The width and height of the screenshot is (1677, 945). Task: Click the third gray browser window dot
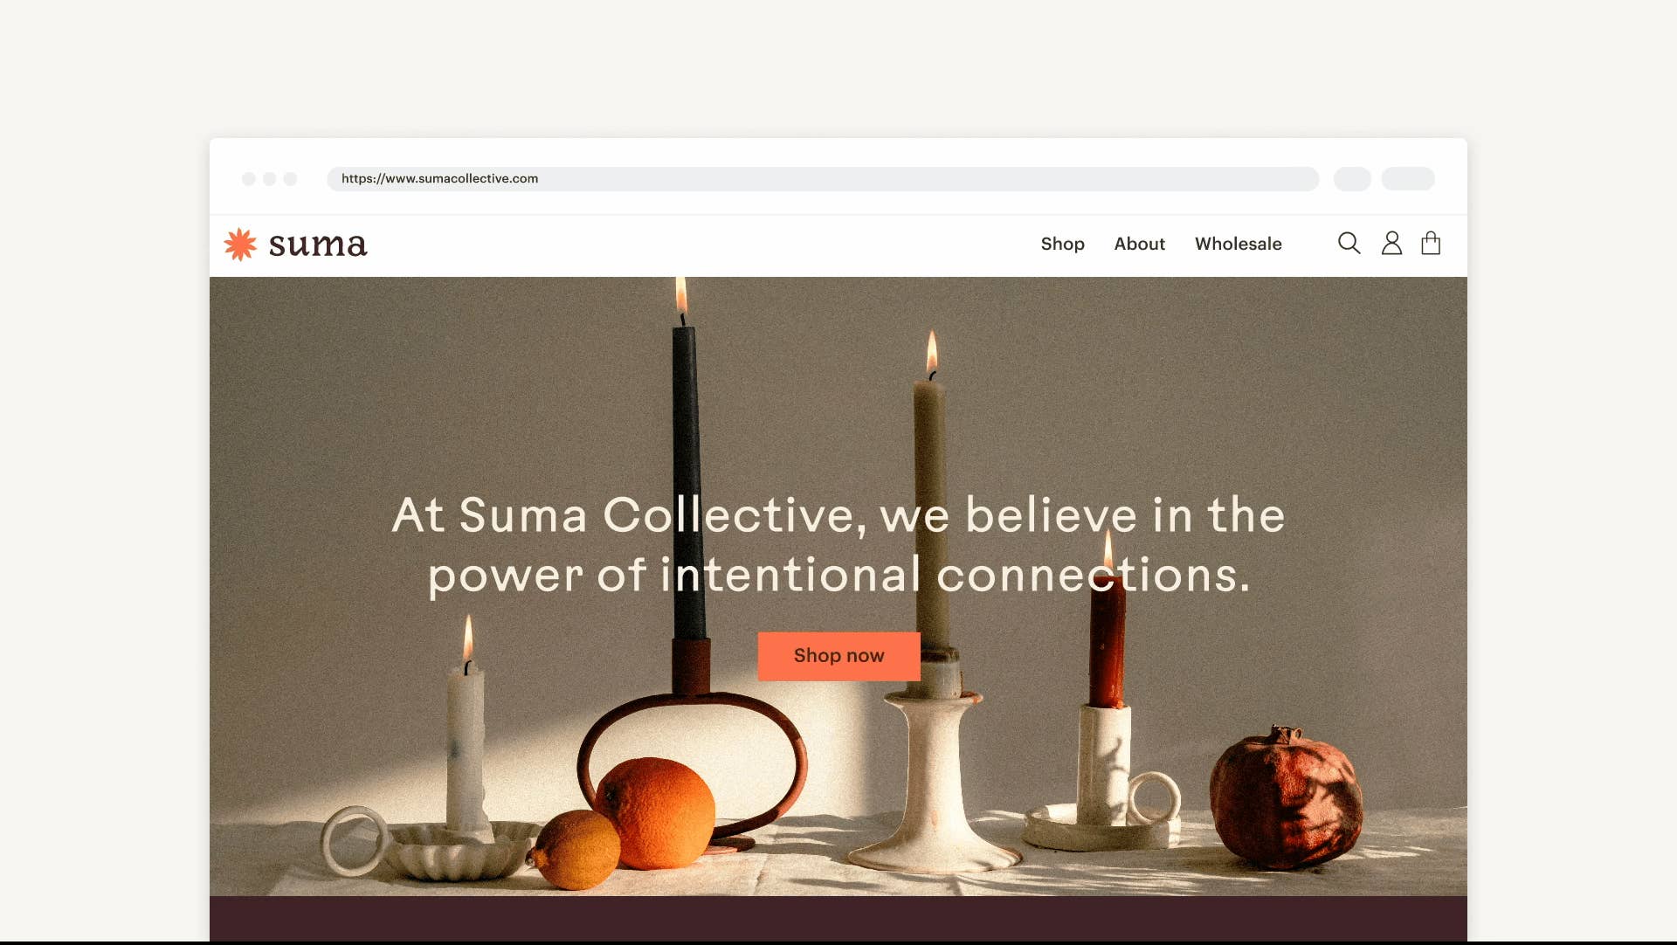click(x=291, y=179)
